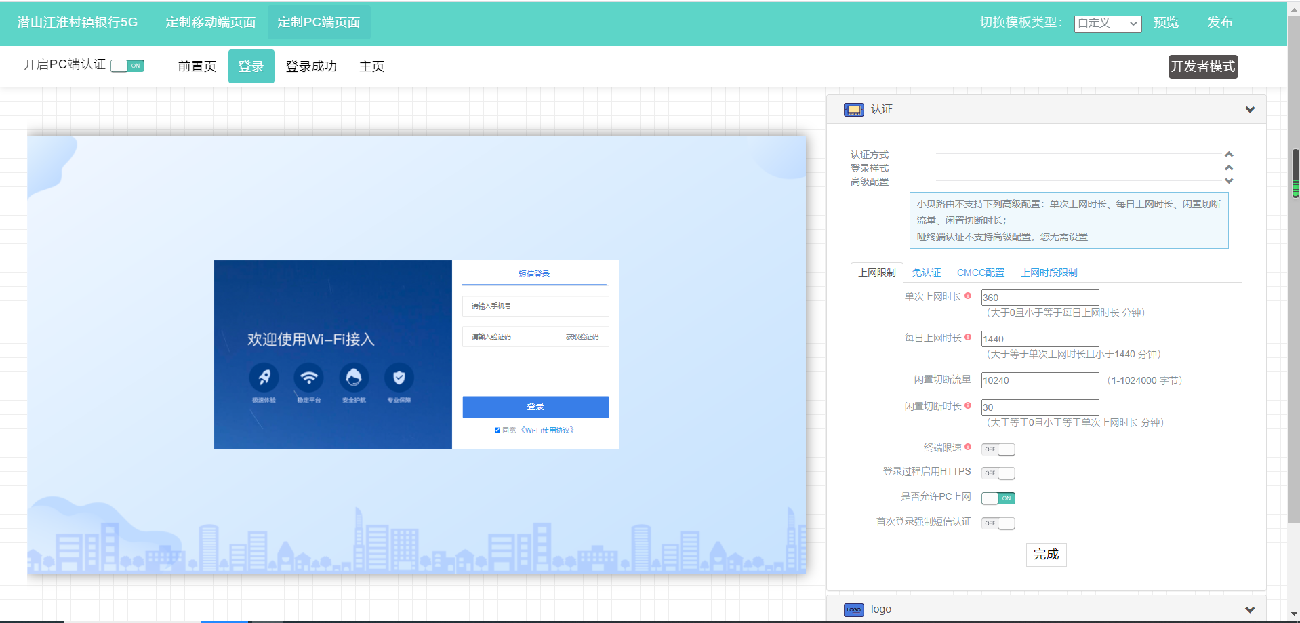
Task: Collapse the 高级配置 section arrow
Action: point(1229,181)
